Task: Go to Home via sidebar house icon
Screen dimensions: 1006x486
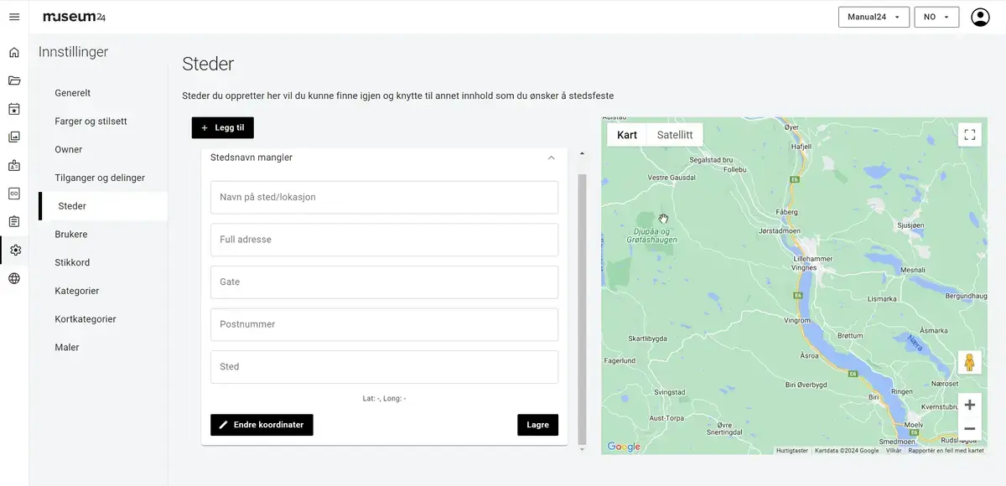Action: tap(14, 53)
